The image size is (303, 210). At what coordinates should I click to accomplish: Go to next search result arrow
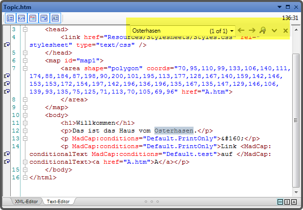(252, 31)
